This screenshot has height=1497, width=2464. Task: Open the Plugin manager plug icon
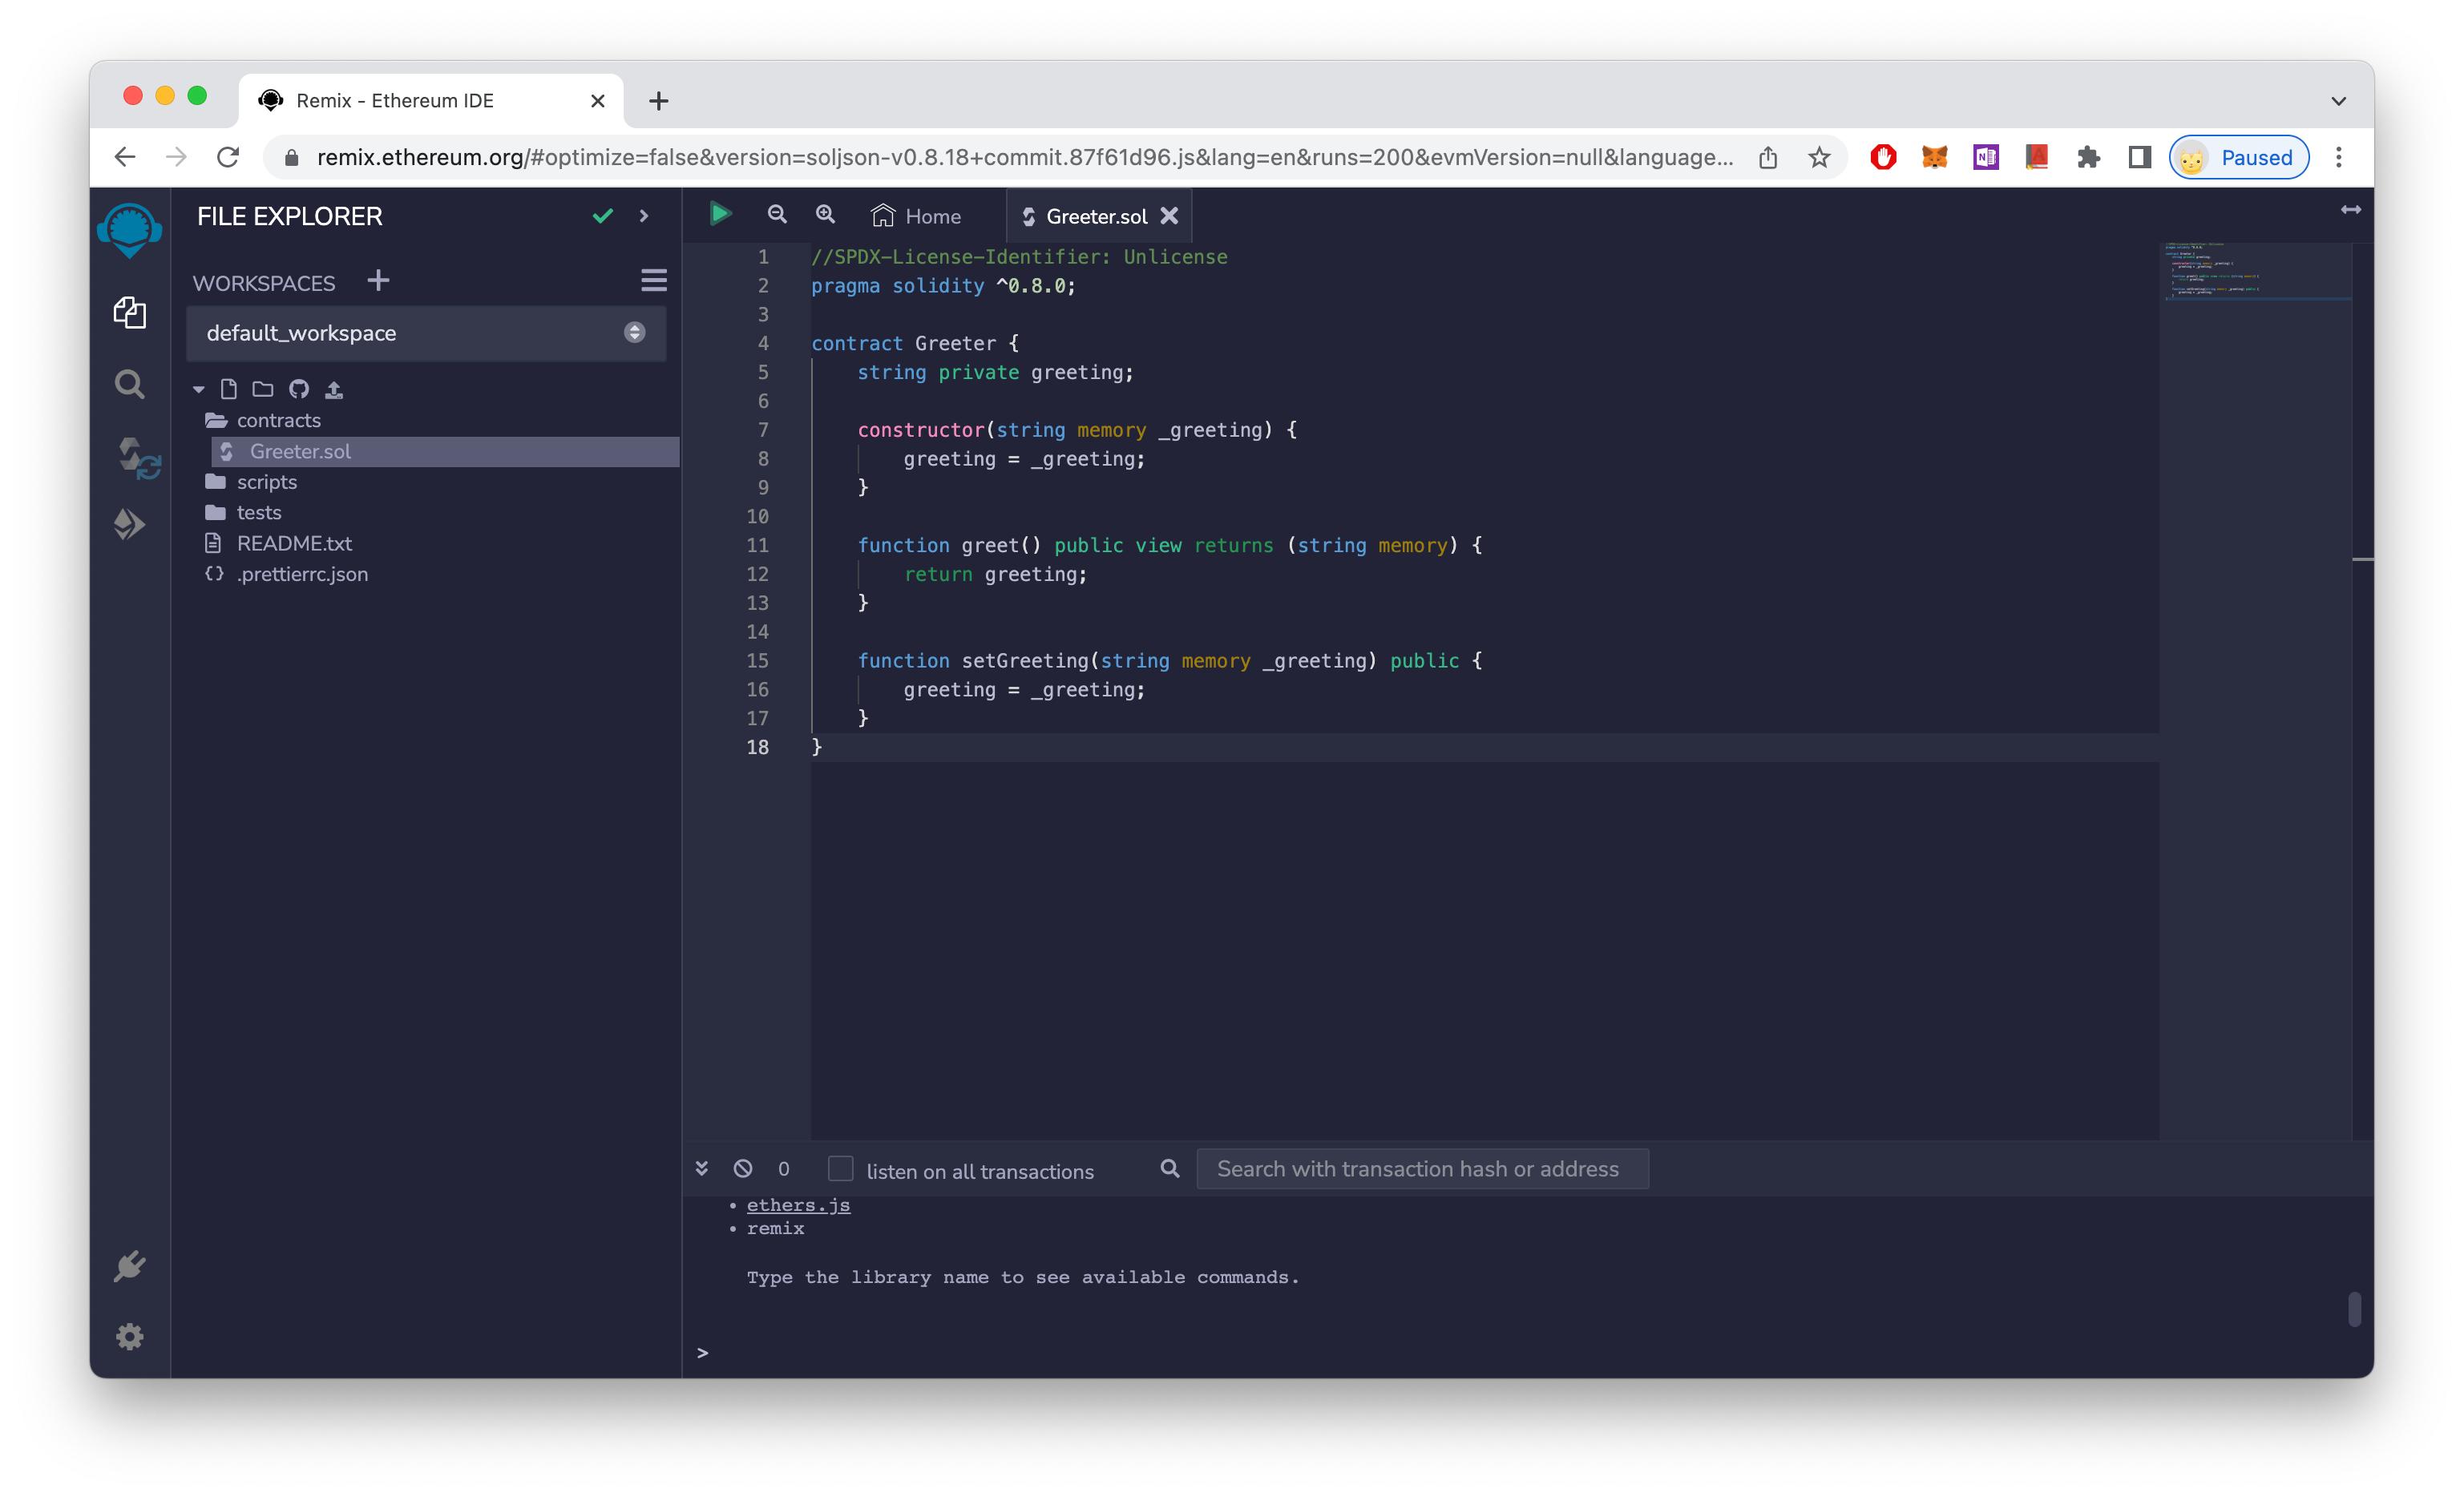click(130, 1266)
